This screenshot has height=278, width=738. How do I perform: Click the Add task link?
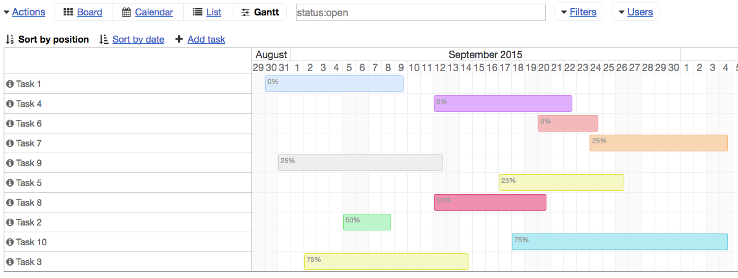(x=206, y=40)
